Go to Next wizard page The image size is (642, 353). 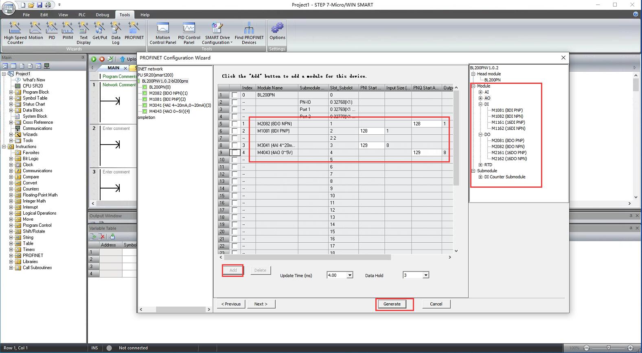[x=261, y=304]
